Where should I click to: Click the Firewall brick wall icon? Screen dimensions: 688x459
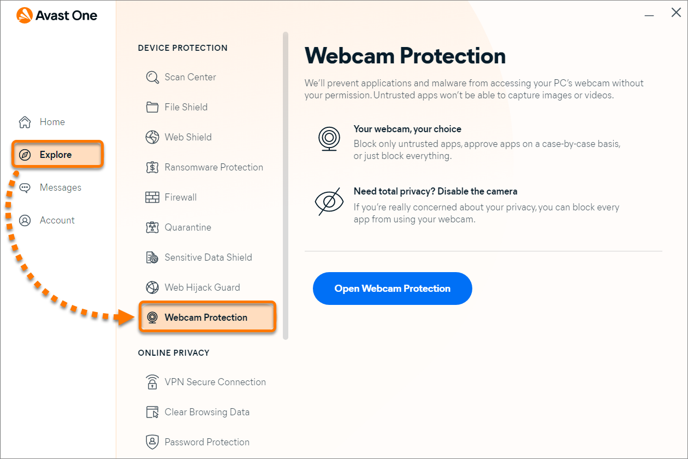[152, 197]
